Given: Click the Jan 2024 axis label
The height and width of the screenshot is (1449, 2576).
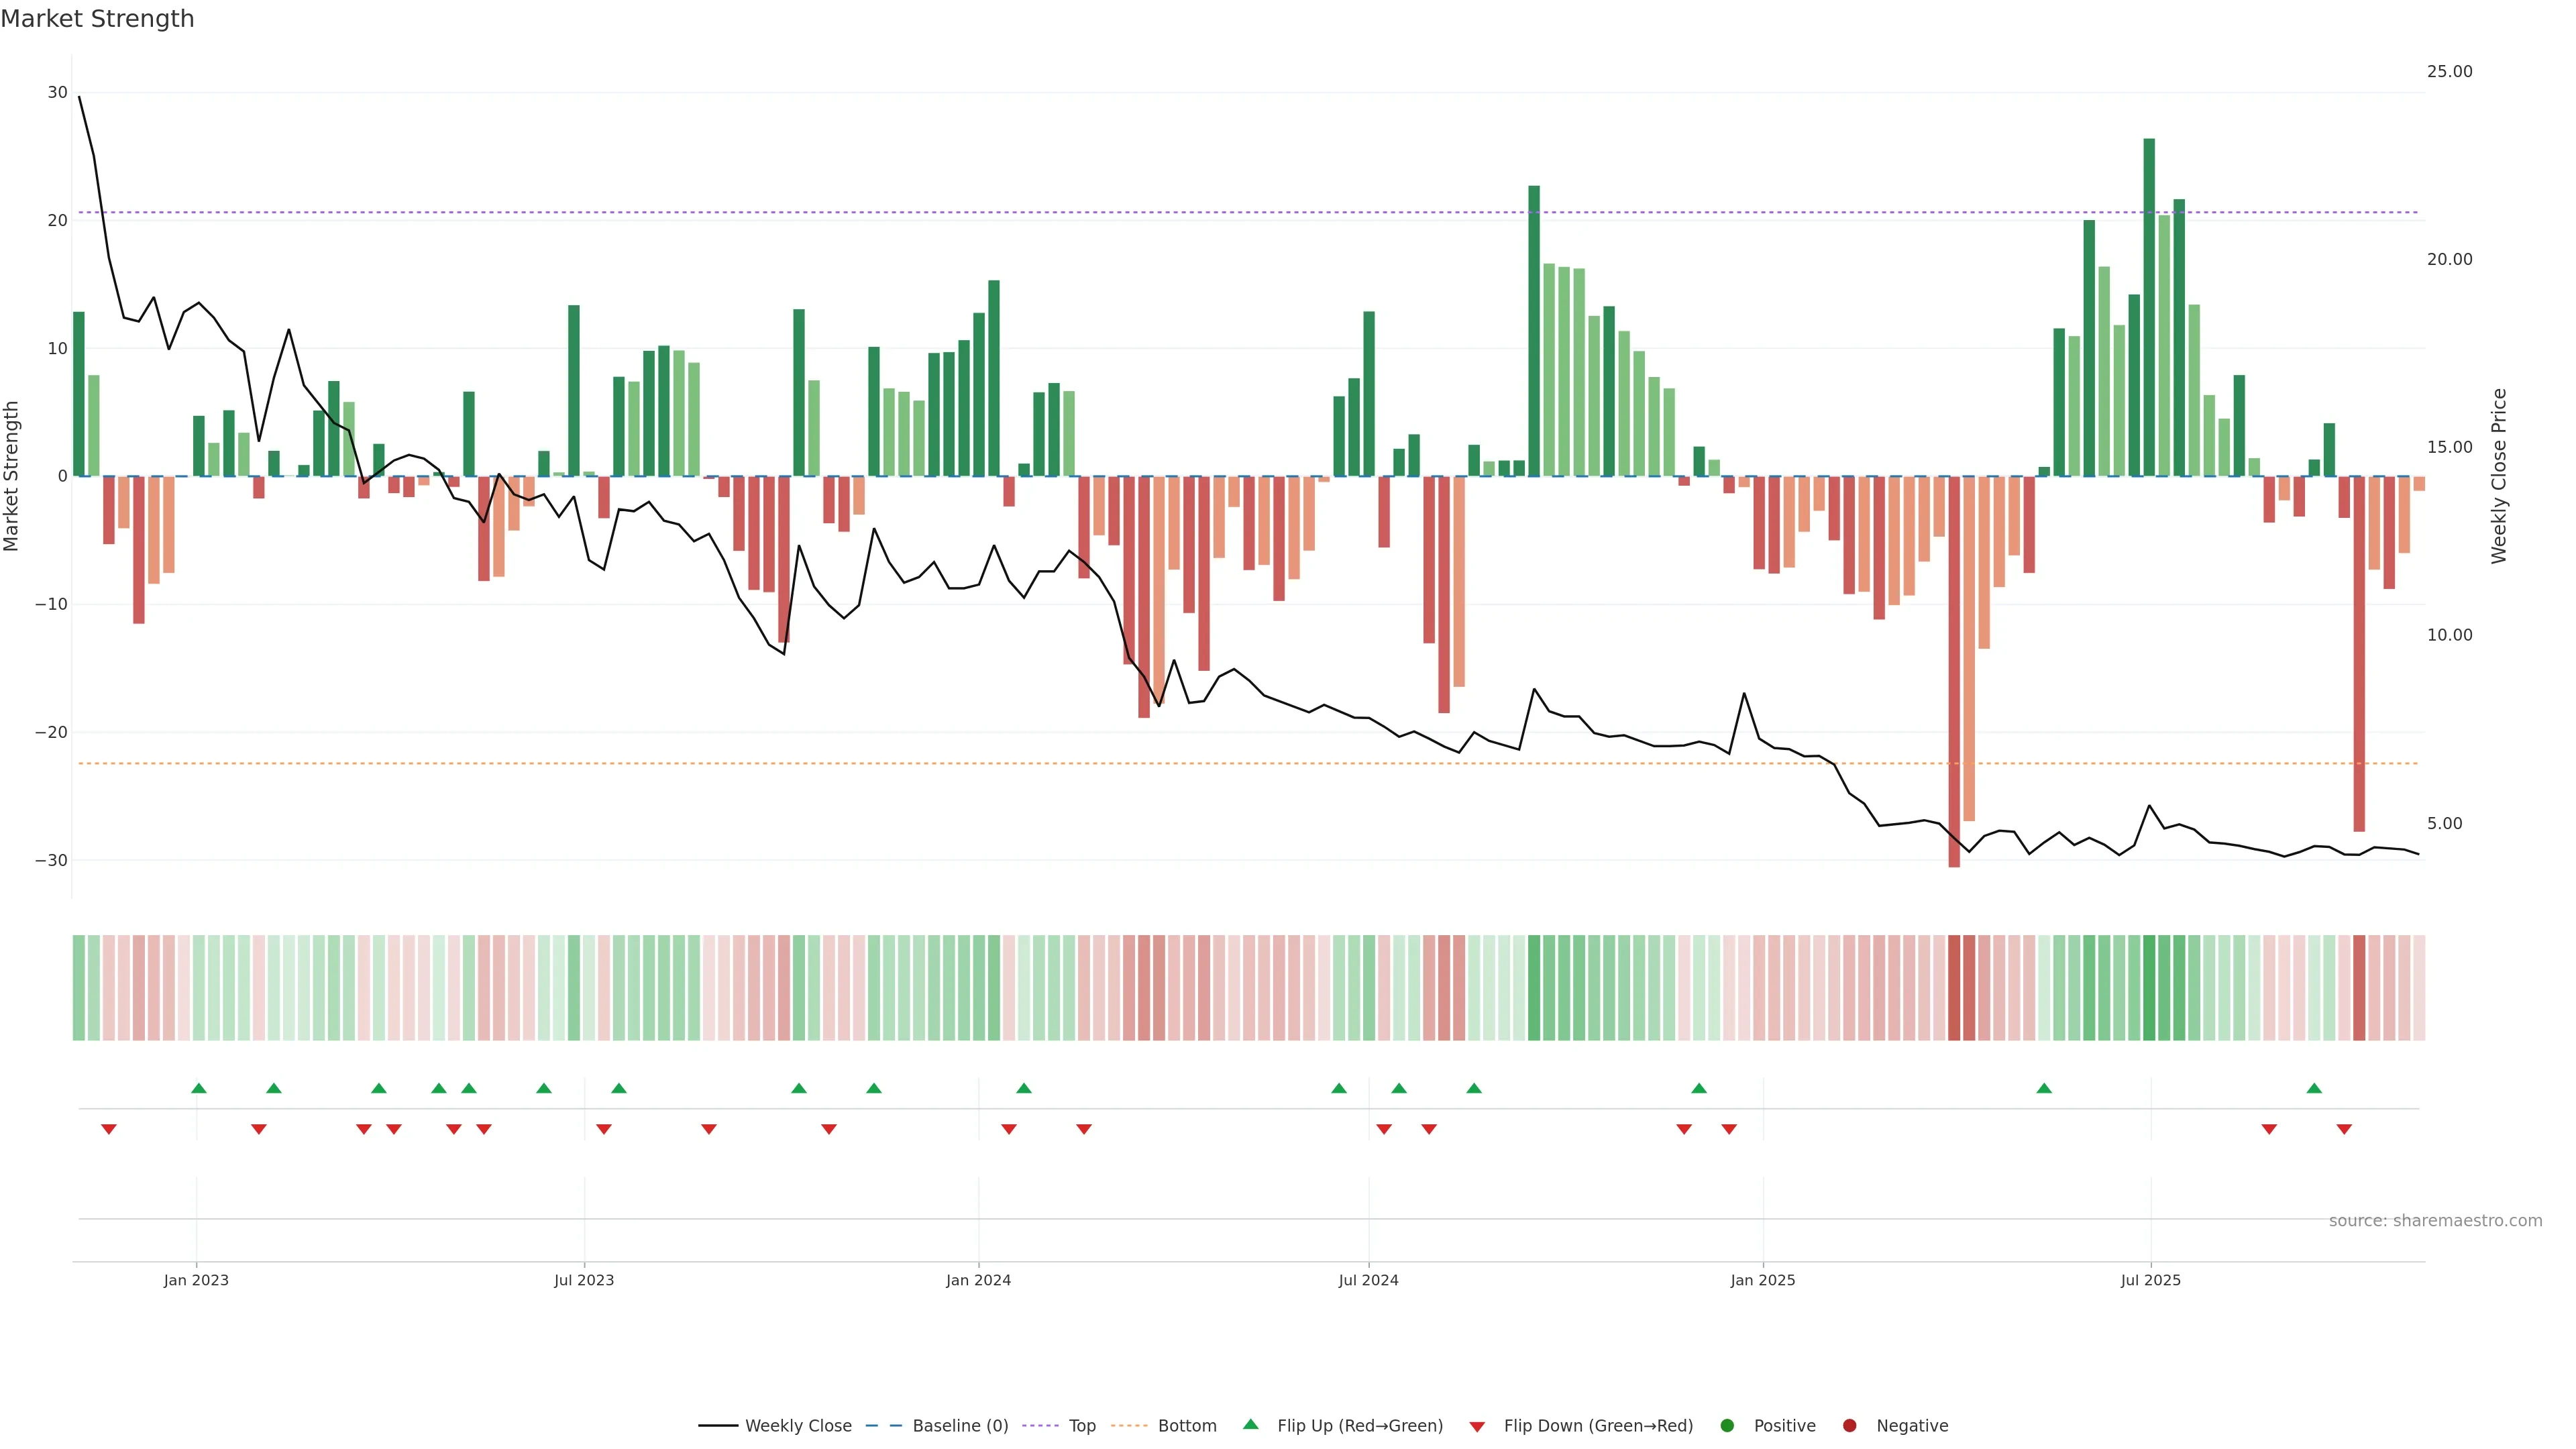Looking at the screenshot, I should pos(978,1280).
